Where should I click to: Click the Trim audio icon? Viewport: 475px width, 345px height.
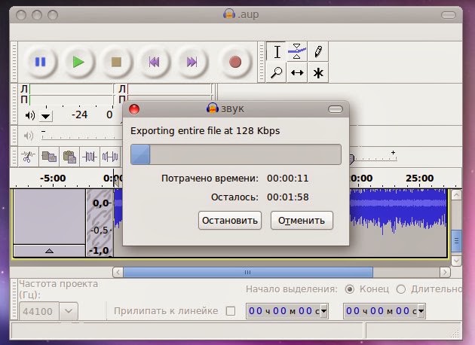(x=90, y=157)
